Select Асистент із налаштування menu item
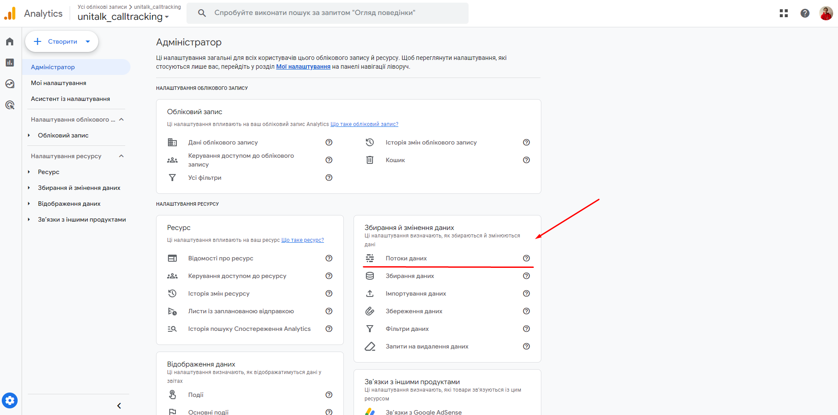 71,99
